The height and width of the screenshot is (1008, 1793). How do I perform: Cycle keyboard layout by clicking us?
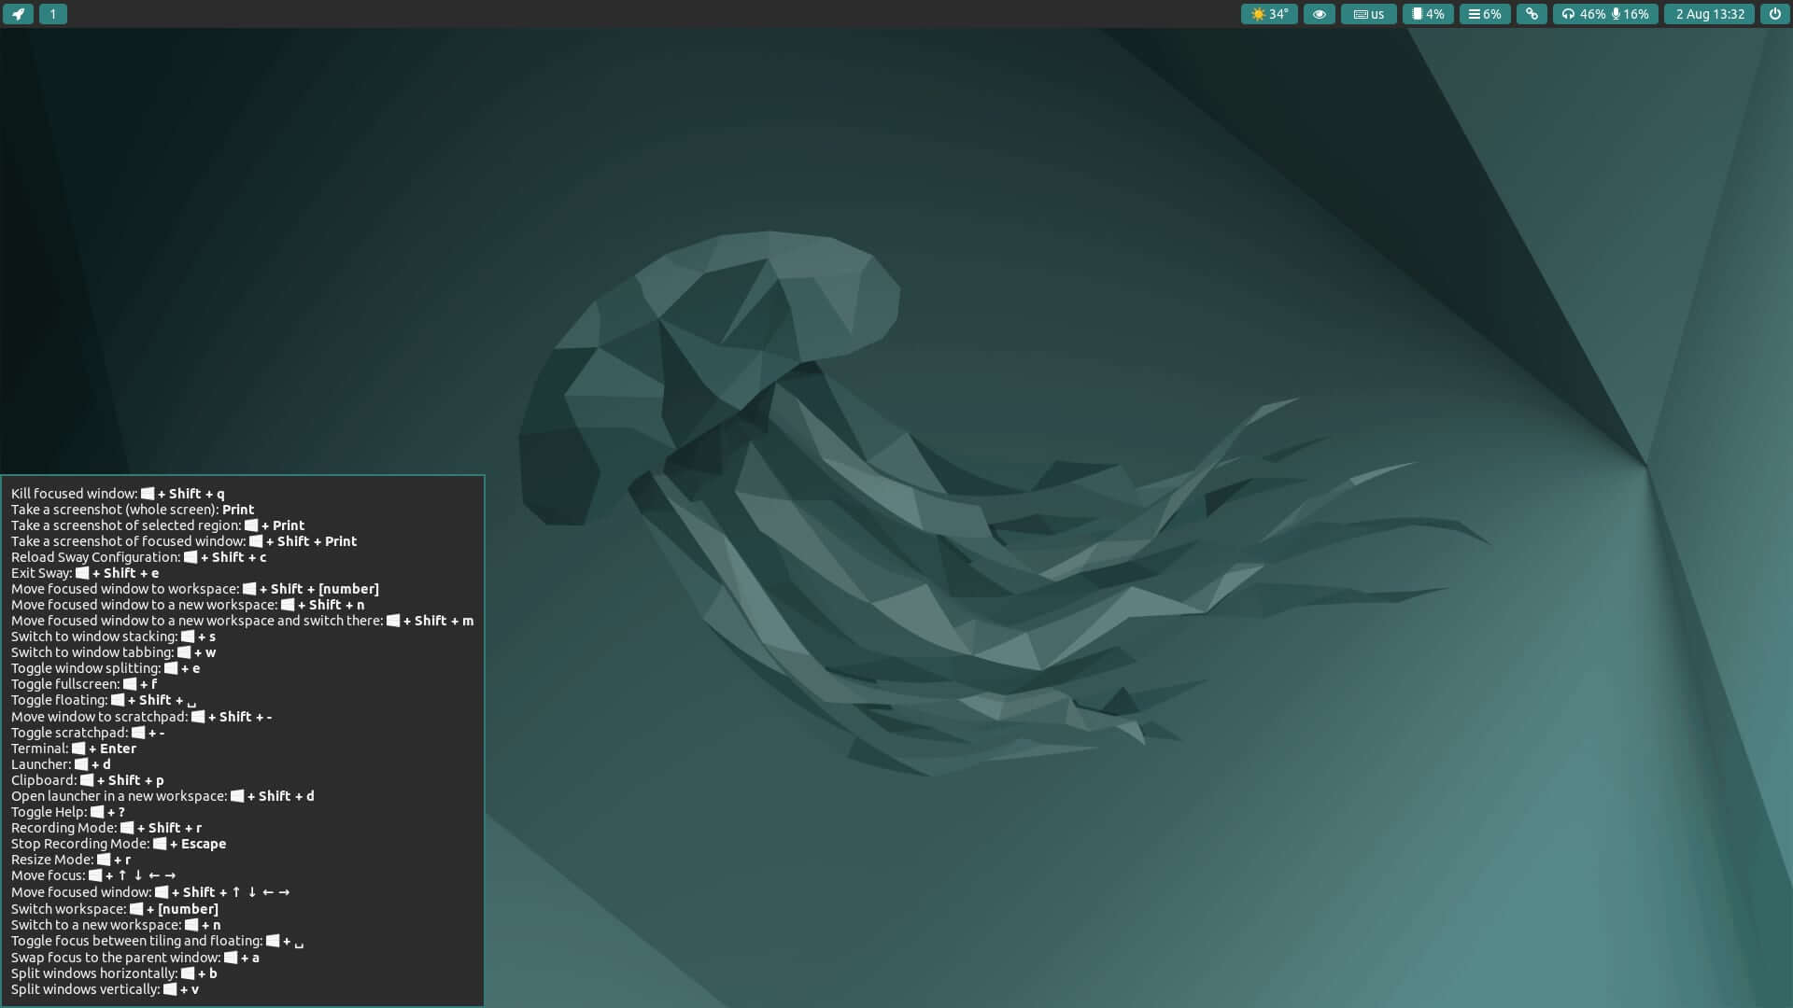coord(1377,14)
